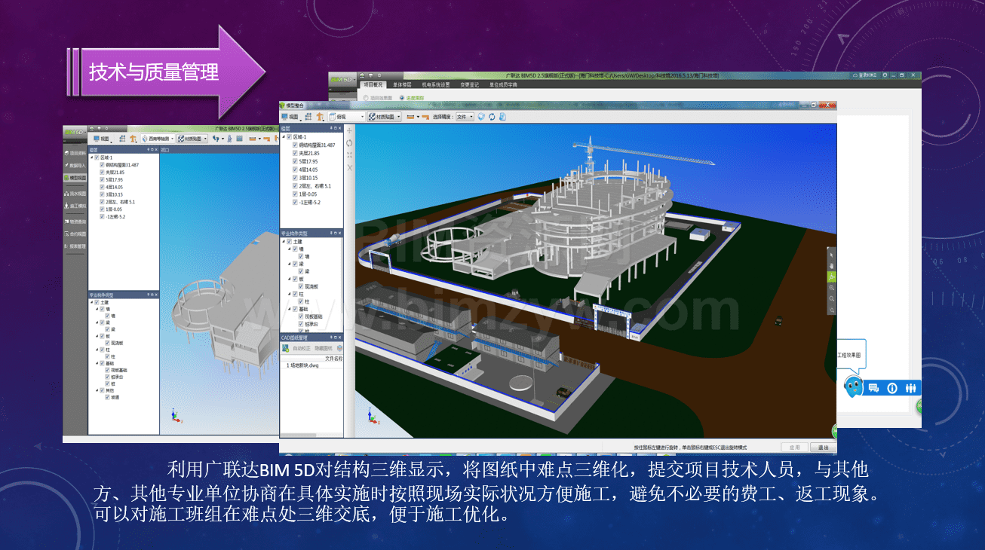Click footsteps walk icon in left window toolbar
985x550 pixels.
coord(215,139)
